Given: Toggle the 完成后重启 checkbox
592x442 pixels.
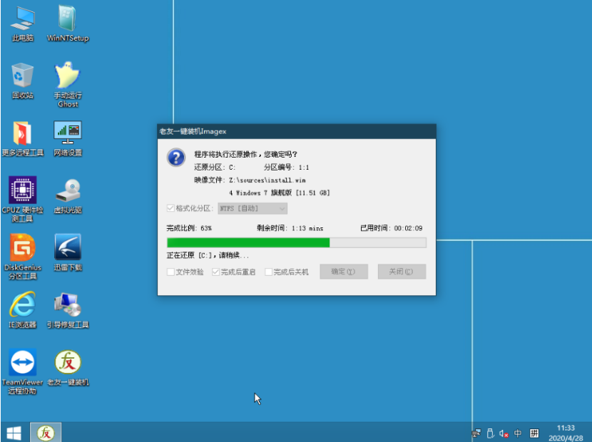Looking at the screenshot, I should tap(215, 272).
